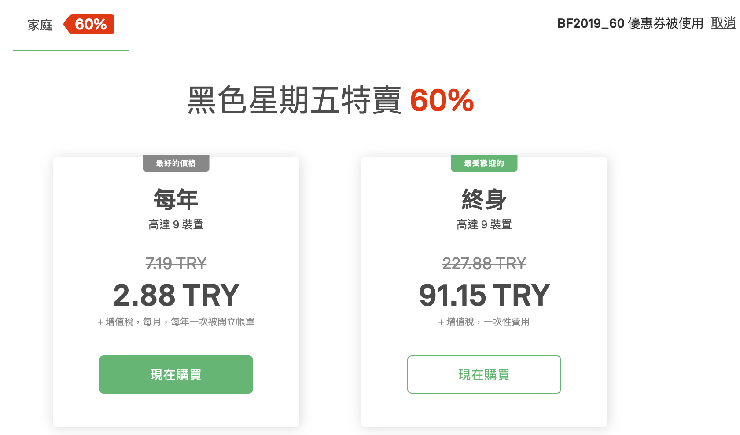Click the red 60% discount badge
The image size is (740, 435).
(89, 24)
